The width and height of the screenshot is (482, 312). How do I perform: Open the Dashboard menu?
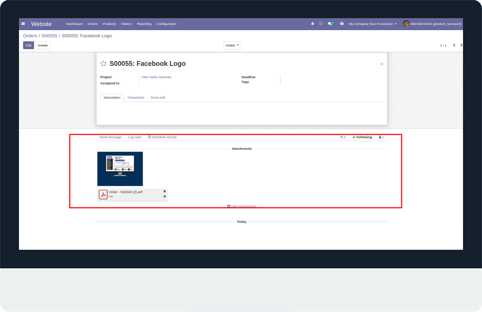(x=74, y=24)
